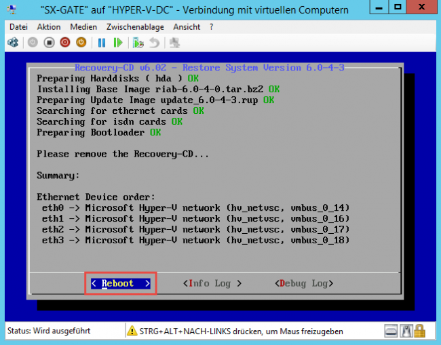
Task: Open the Aktion menu
Action: pyautogui.click(x=49, y=27)
